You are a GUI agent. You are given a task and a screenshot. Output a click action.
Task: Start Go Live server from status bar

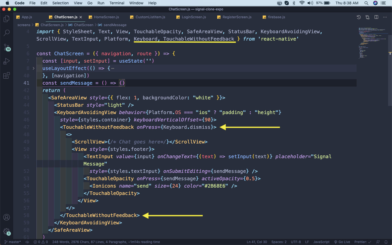click(x=342, y=242)
